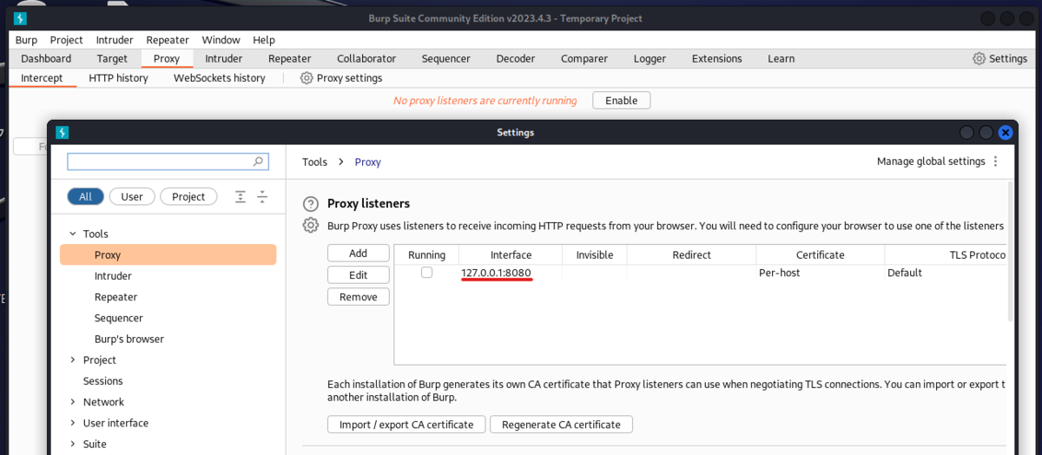
Task: Select the Intercept sub-tab
Action: (x=42, y=78)
